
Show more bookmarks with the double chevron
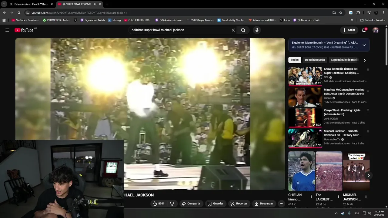[352, 20]
